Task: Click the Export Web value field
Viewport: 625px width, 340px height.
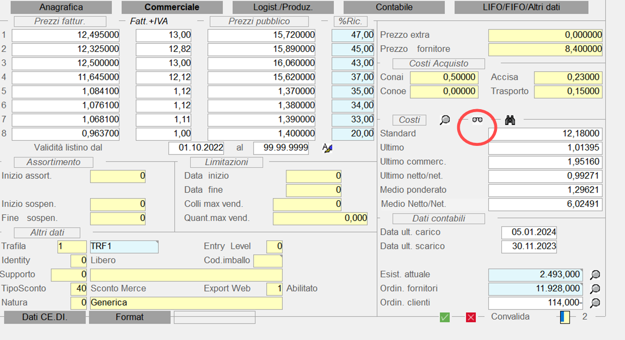Action: click(x=274, y=289)
